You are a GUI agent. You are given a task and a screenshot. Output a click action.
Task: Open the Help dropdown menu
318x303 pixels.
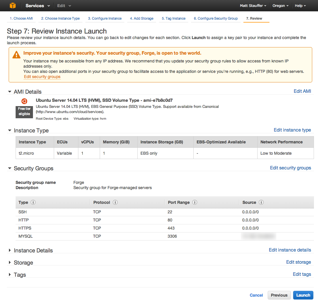[300, 6]
